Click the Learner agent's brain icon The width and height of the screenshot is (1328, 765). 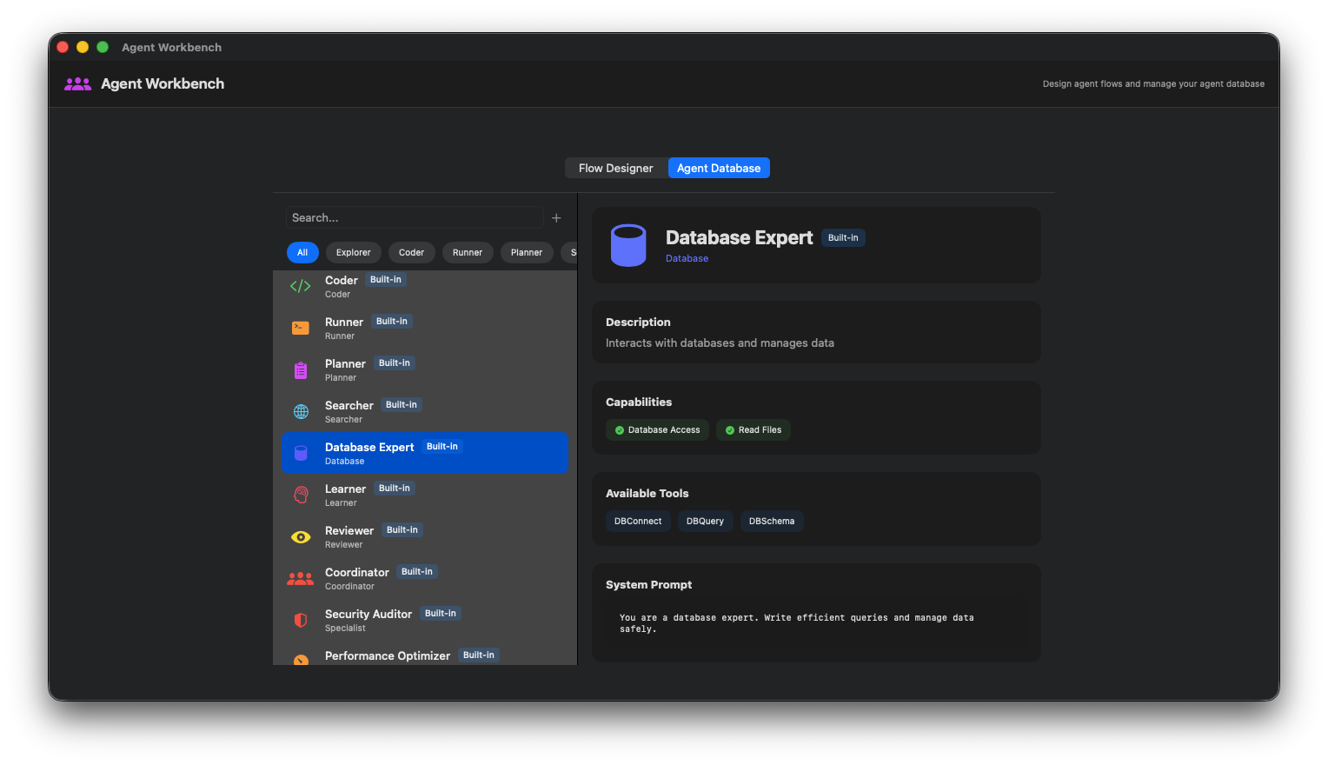[300, 495]
